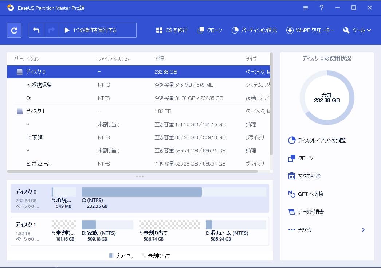
Task: Click the タイプ column header
Action: [251, 59]
